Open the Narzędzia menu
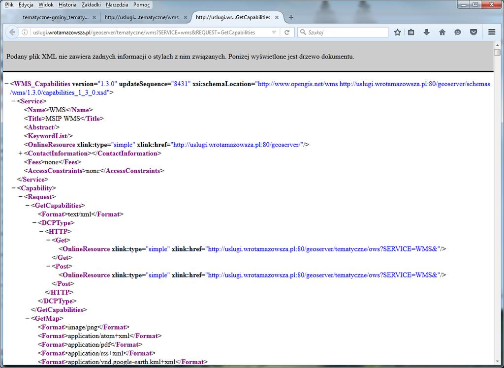 coord(117,5)
